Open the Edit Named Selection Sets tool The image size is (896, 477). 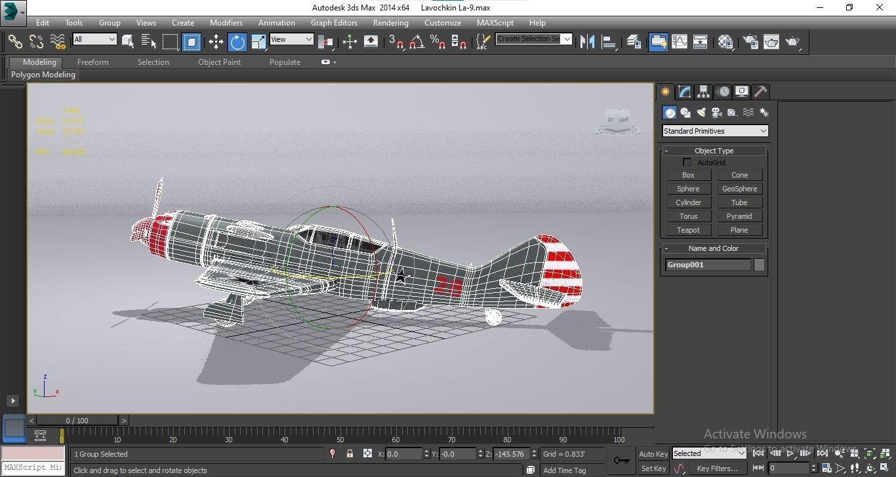pyautogui.click(x=483, y=42)
